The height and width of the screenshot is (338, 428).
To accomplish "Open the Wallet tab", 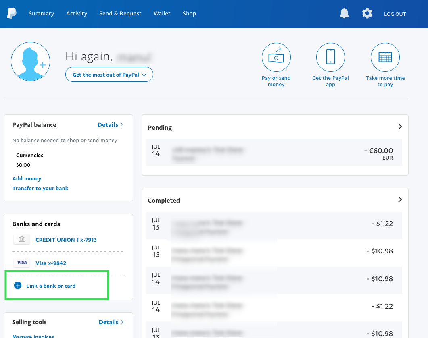I will (x=162, y=13).
